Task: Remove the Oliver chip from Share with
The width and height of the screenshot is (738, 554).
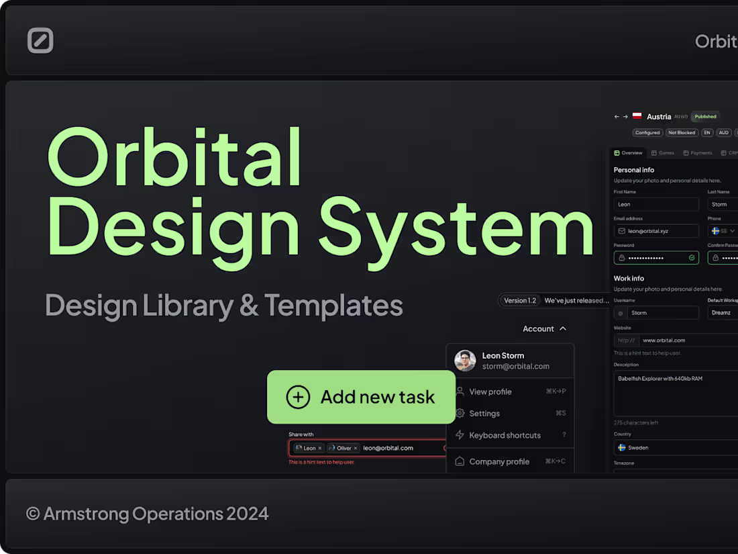Action: point(354,448)
